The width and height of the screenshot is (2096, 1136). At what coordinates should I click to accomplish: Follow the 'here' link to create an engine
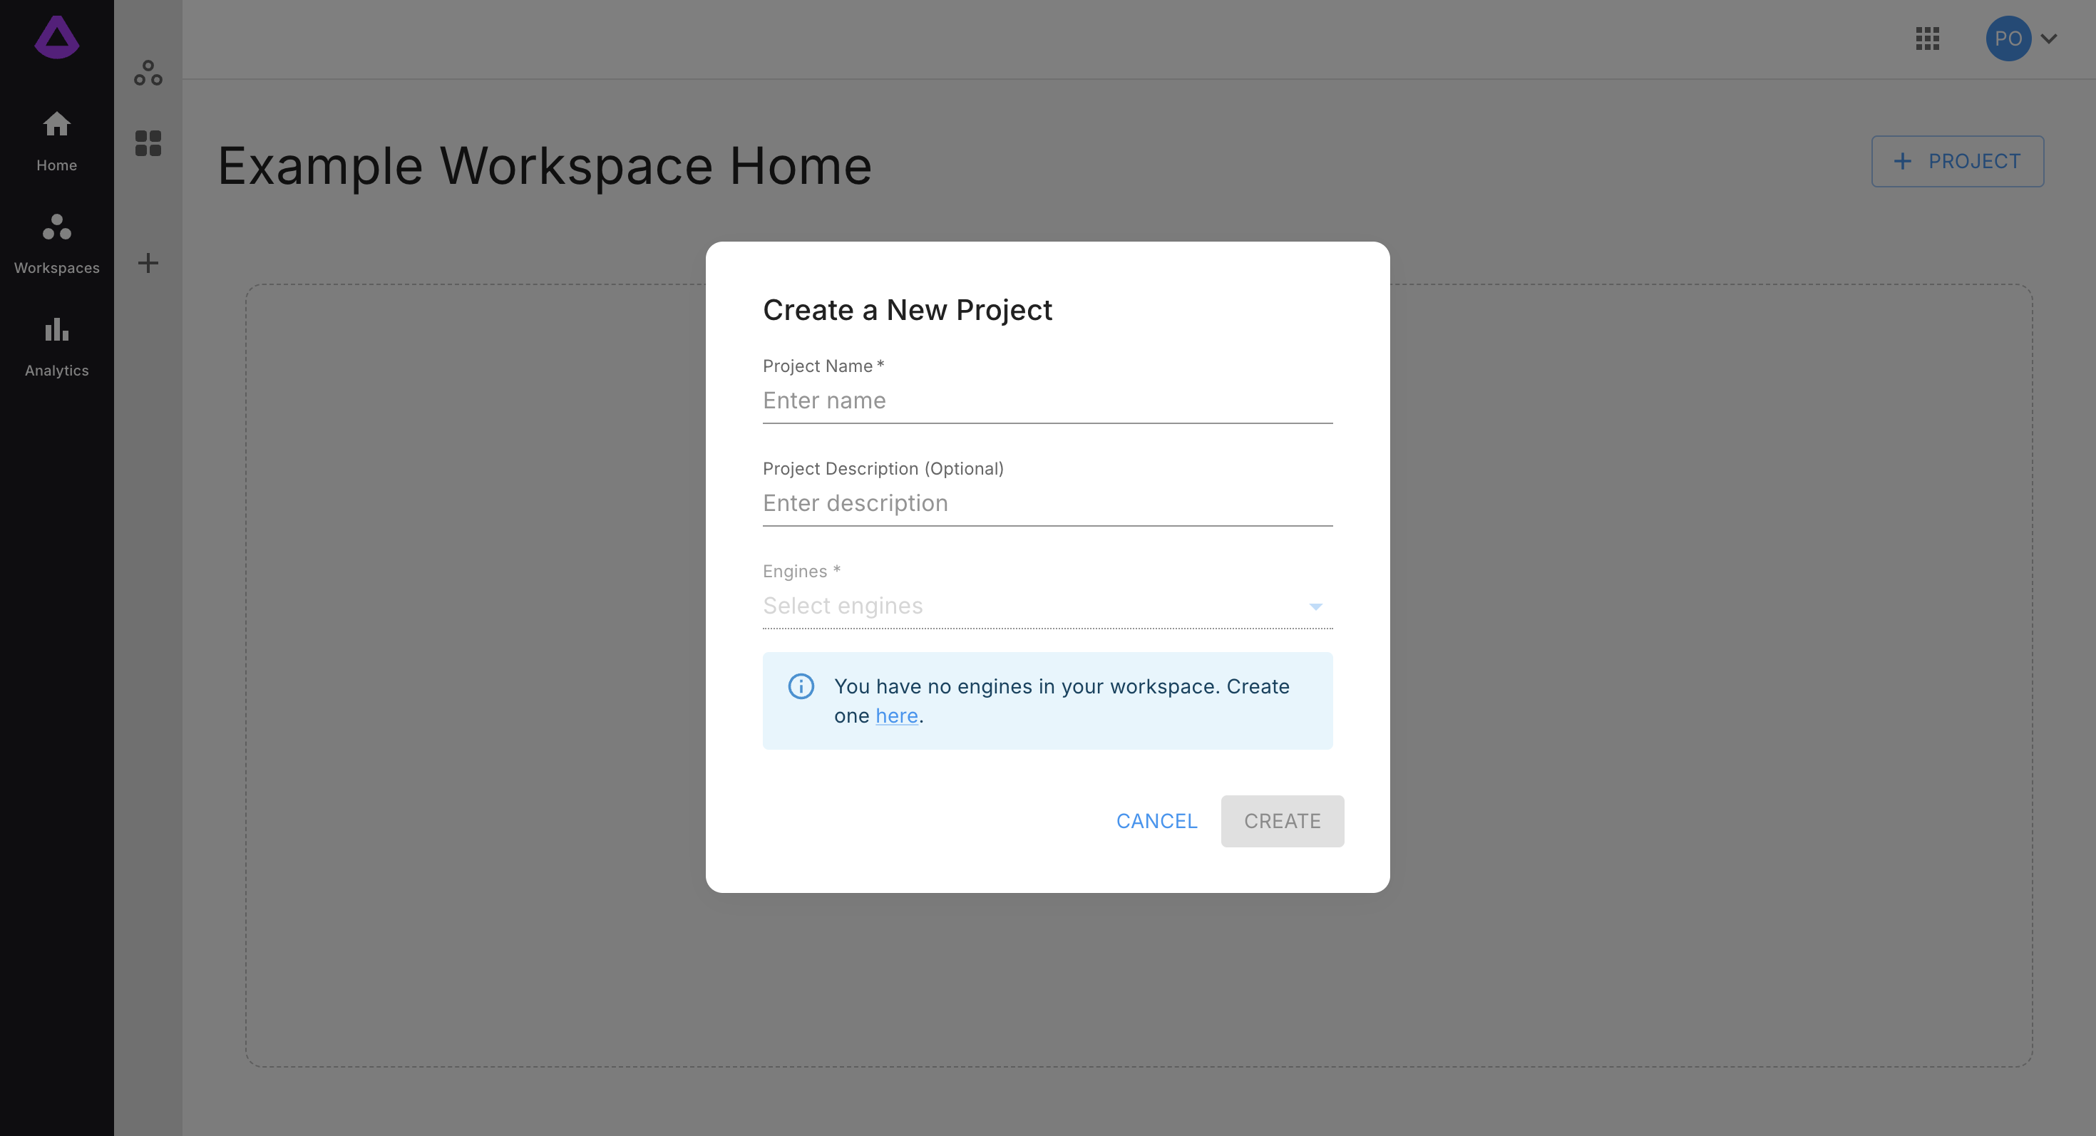point(897,716)
